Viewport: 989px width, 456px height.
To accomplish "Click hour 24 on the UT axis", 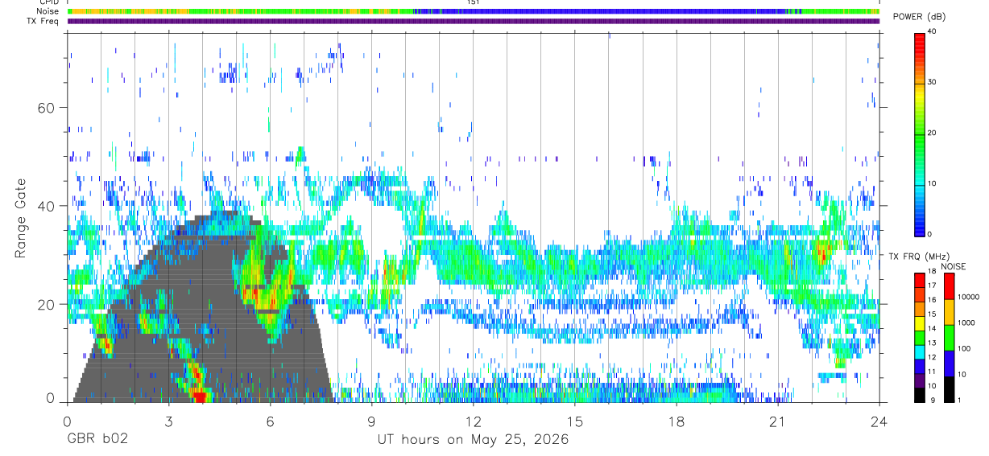I will point(879,421).
